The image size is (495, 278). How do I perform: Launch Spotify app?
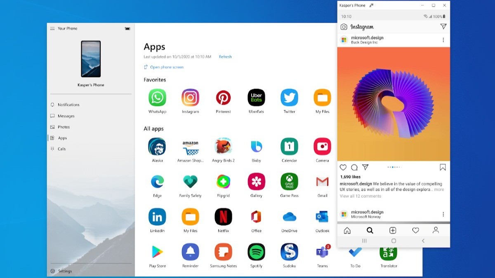pos(256,252)
